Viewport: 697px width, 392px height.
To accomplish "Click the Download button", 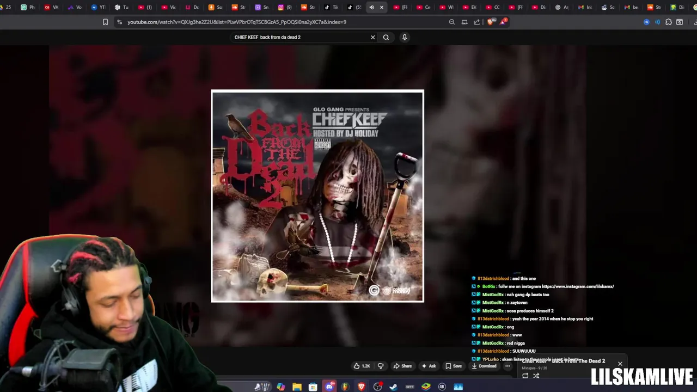I will (484, 366).
